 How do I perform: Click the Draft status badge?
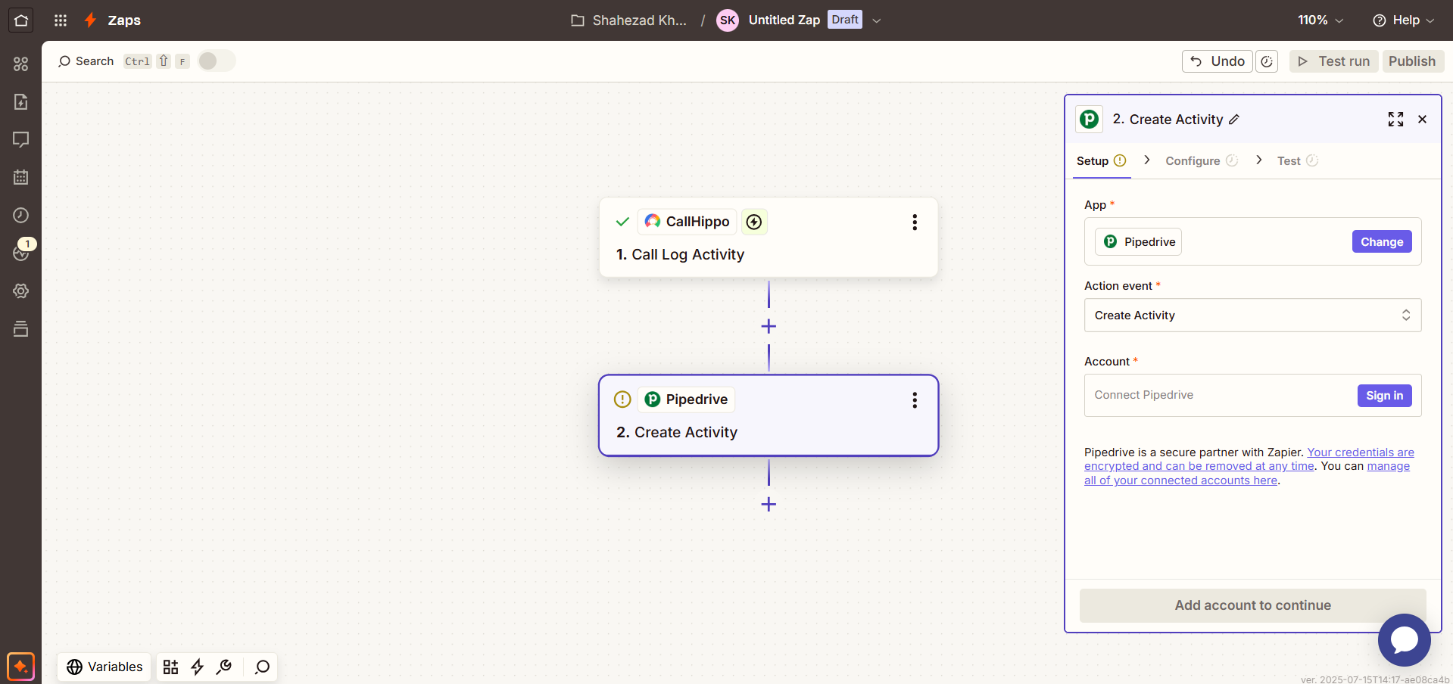(x=845, y=20)
